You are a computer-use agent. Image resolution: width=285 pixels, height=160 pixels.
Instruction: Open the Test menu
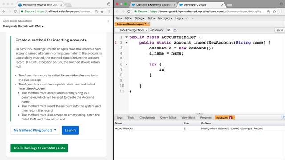(151, 18)
